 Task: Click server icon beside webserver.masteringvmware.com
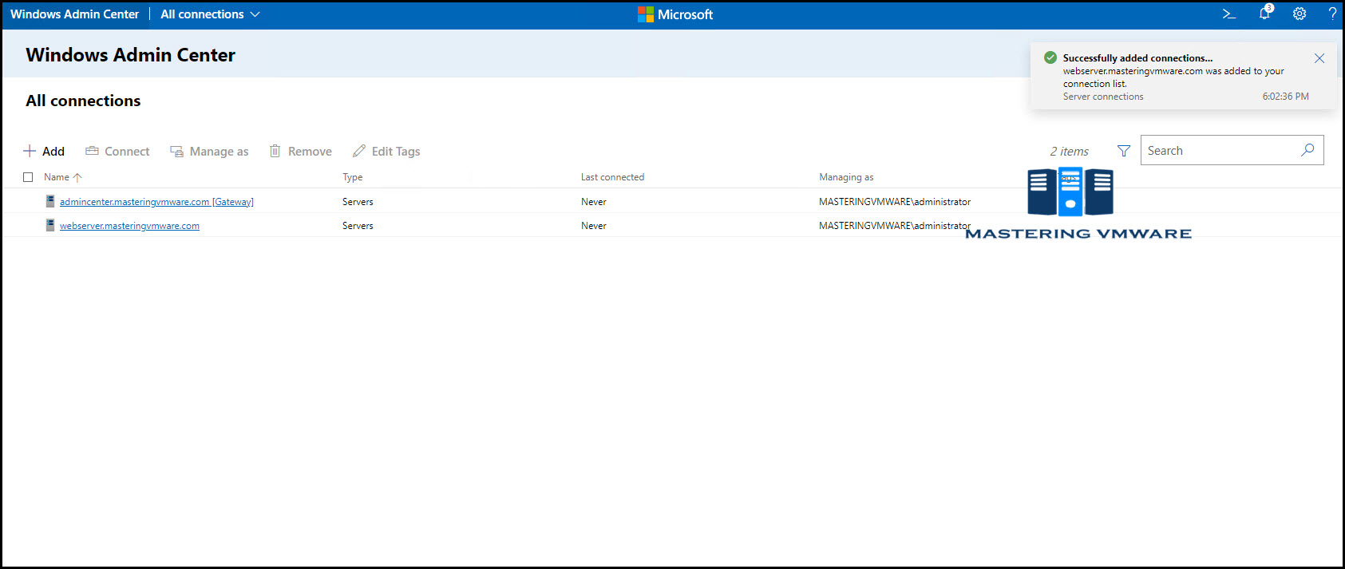point(50,225)
